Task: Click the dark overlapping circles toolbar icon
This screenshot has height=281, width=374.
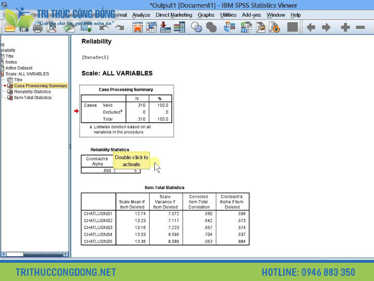Action: [211, 27]
